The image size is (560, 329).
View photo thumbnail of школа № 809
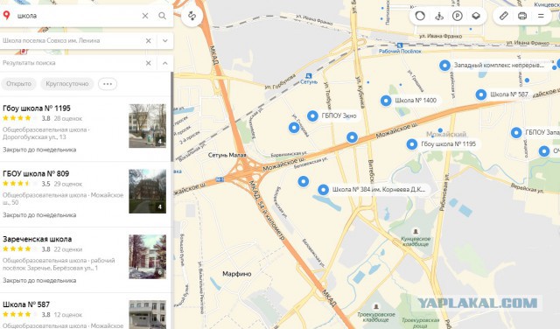(x=148, y=191)
